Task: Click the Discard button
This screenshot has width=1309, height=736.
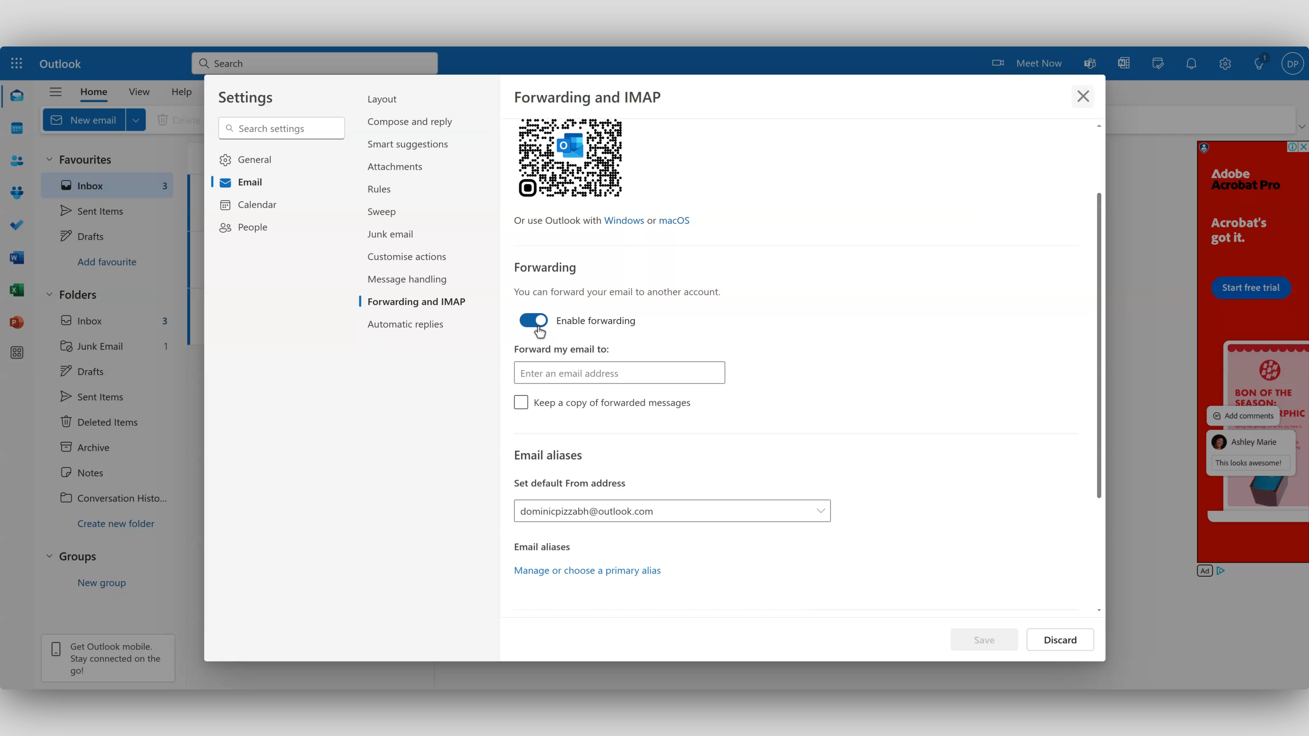Action: (x=1060, y=640)
